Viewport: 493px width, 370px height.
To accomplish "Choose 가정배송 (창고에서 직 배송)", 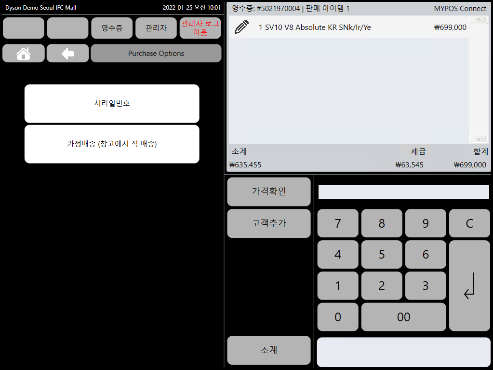I will pos(112,144).
